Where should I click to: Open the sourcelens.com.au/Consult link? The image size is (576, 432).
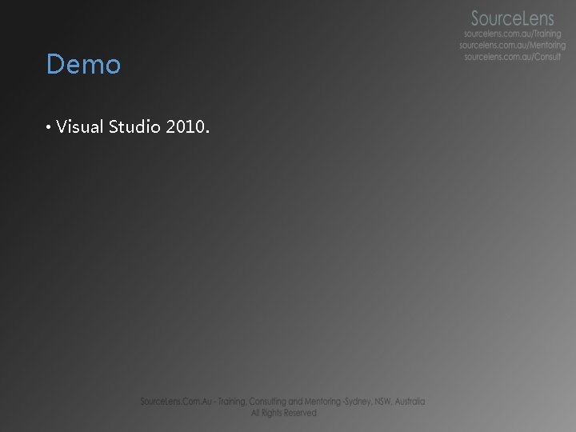(513, 57)
